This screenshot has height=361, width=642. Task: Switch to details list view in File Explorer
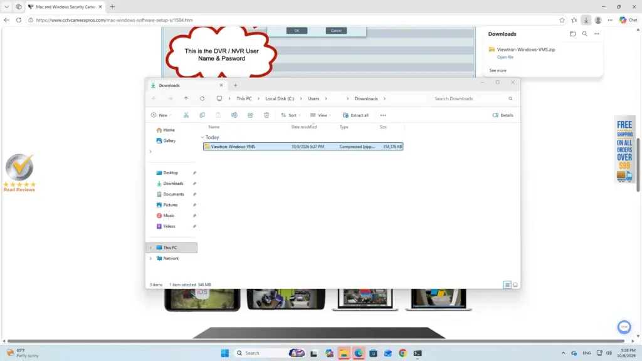click(507, 285)
